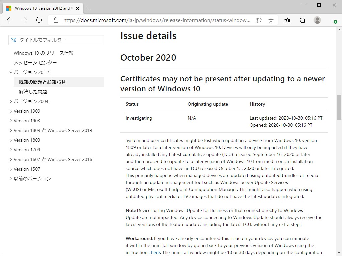342x256 pixels.
Task: Reload the page with the refresh icon
Action: click(39, 20)
